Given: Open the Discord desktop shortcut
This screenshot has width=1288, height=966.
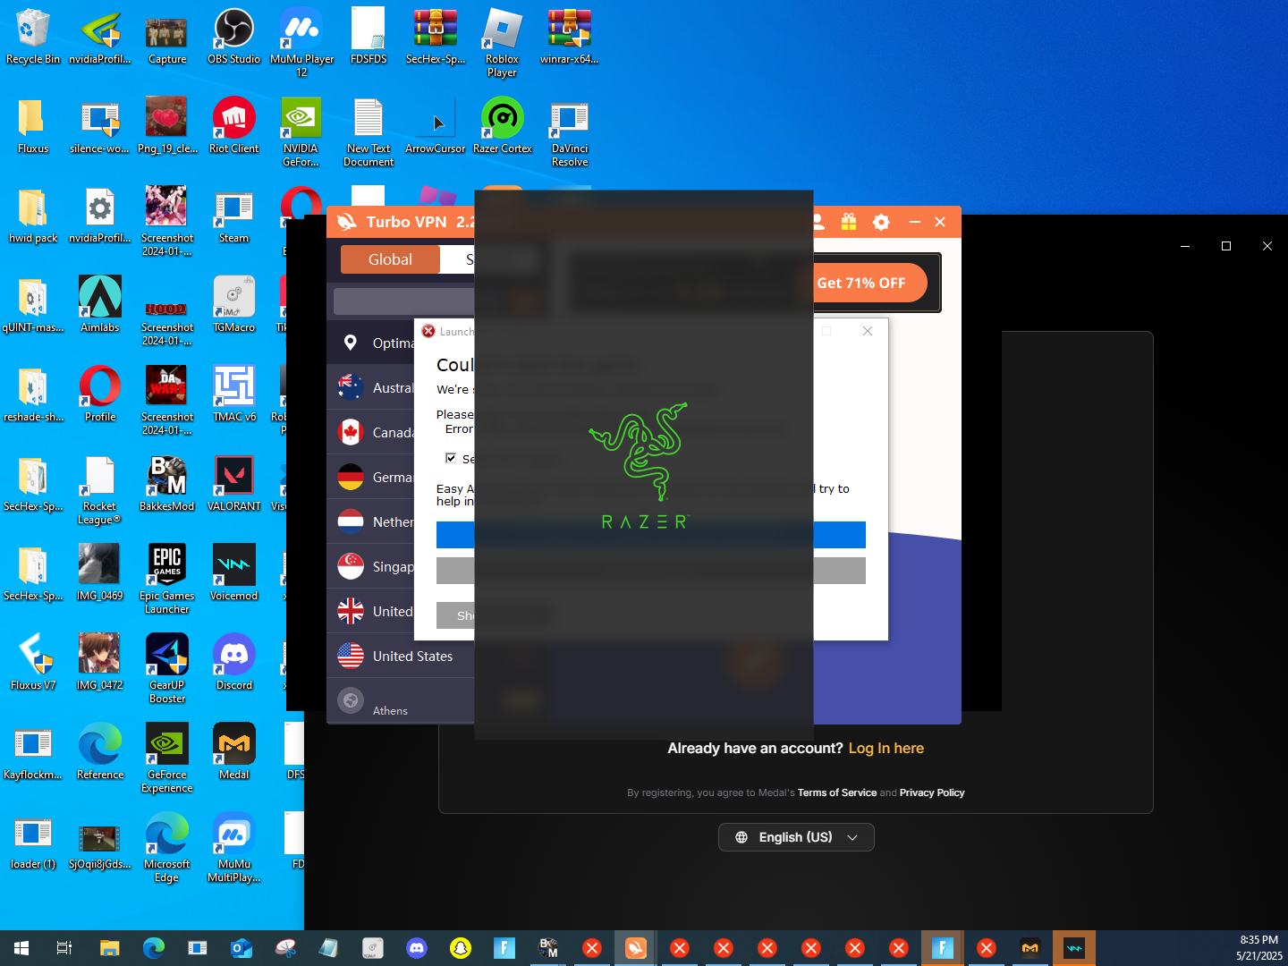Looking at the screenshot, I should (x=234, y=663).
